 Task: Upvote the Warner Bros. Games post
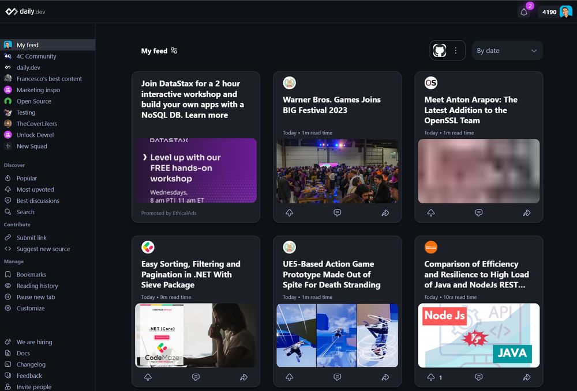click(290, 213)
